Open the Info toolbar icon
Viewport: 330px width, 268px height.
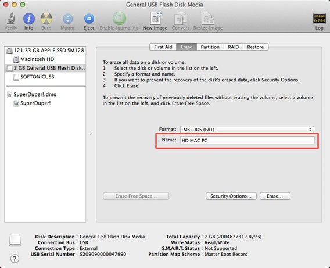(x=29, y=19)
